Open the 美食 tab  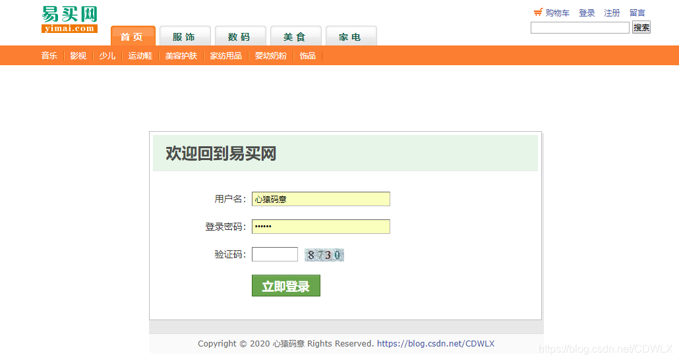point(296,36)
